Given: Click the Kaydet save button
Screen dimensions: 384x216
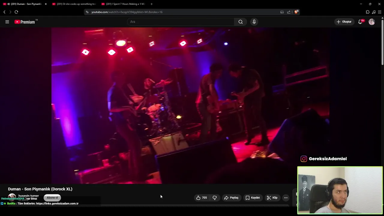Looking at the screenshot, I should [x=253, y=198].
